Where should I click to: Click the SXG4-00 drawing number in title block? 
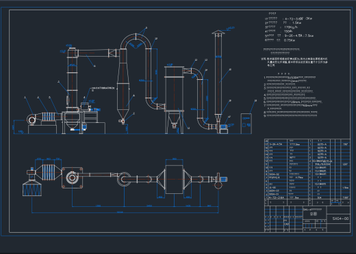pyautogui.click(x=340, y=218)
